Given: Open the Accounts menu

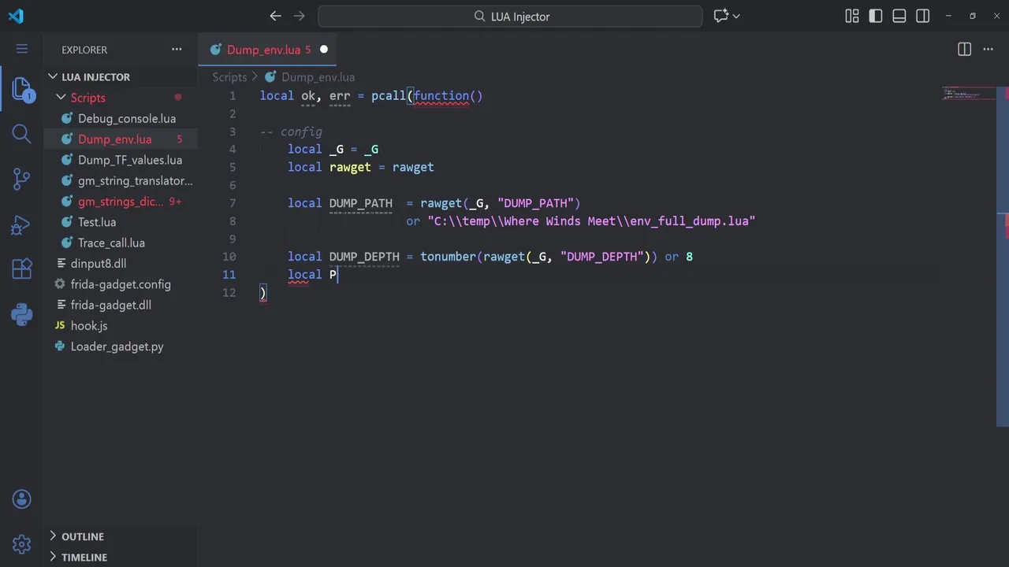Looking at the screenshot, I should tap(22, 499).
